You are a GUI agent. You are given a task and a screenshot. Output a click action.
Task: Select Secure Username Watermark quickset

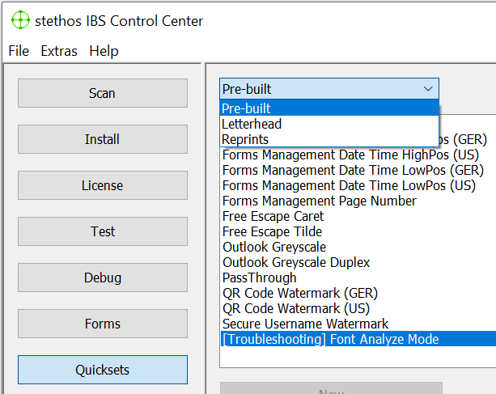click(305, 324)
